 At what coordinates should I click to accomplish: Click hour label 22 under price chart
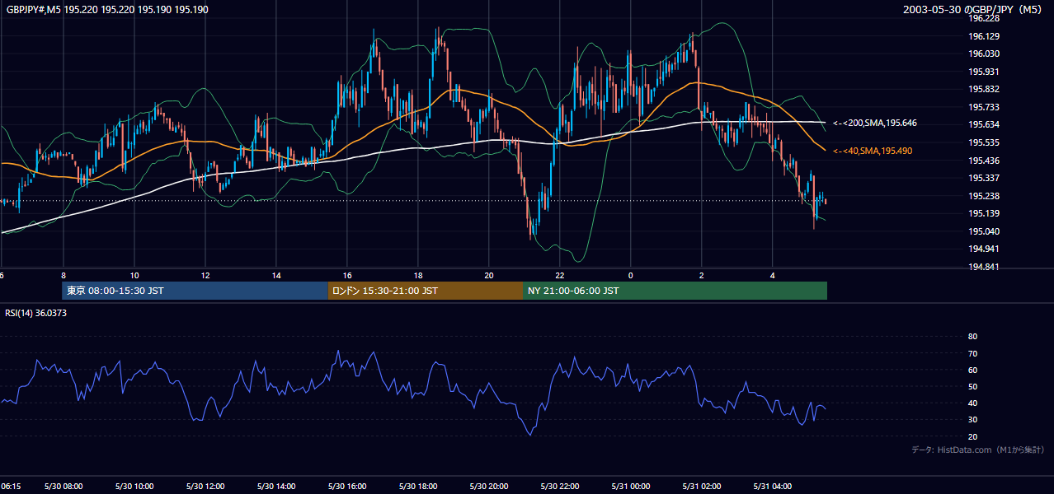click(x=560, y=276)
